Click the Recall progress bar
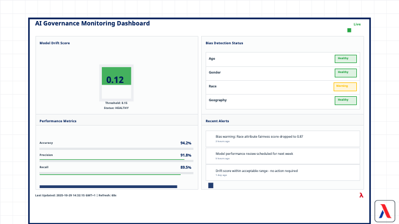 116,173
